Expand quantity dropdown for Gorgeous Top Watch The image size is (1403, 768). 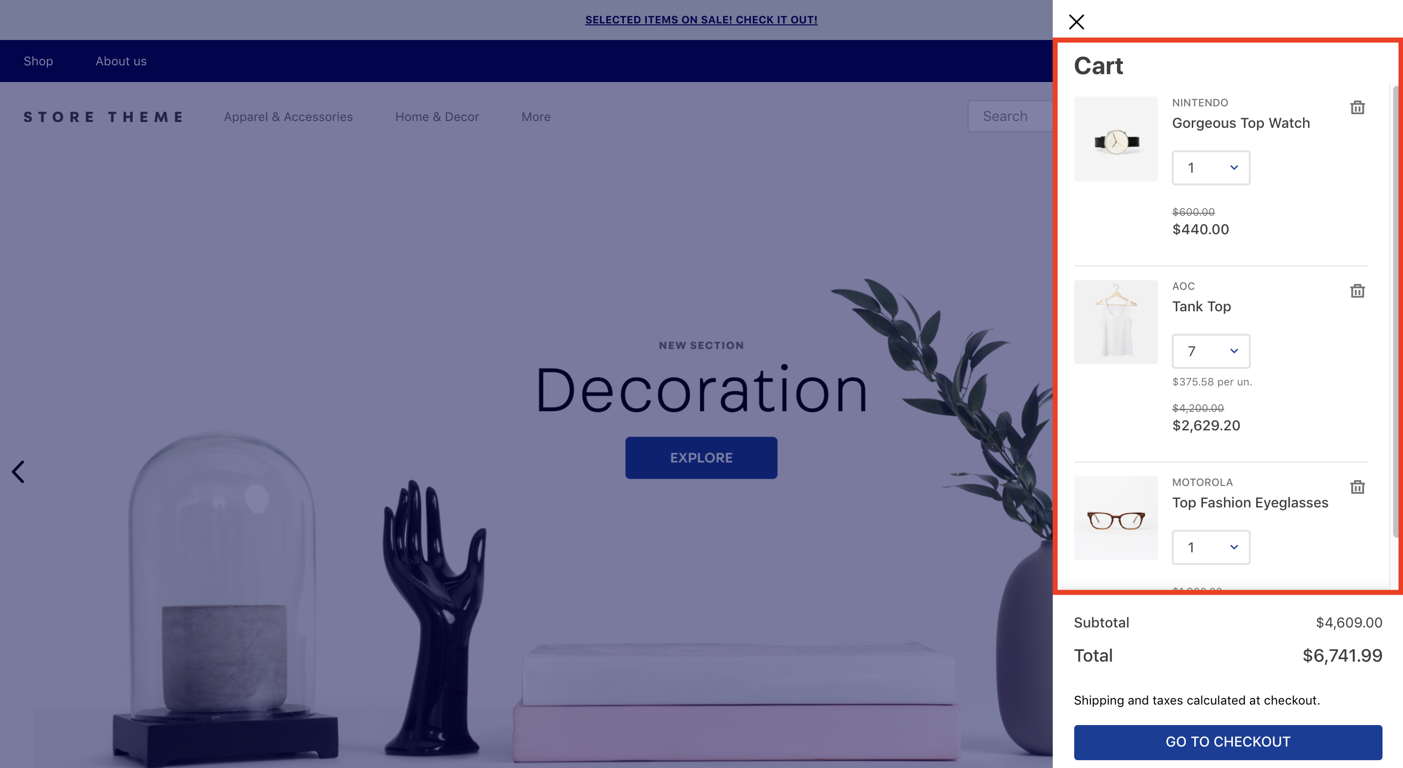[1211, 167]
